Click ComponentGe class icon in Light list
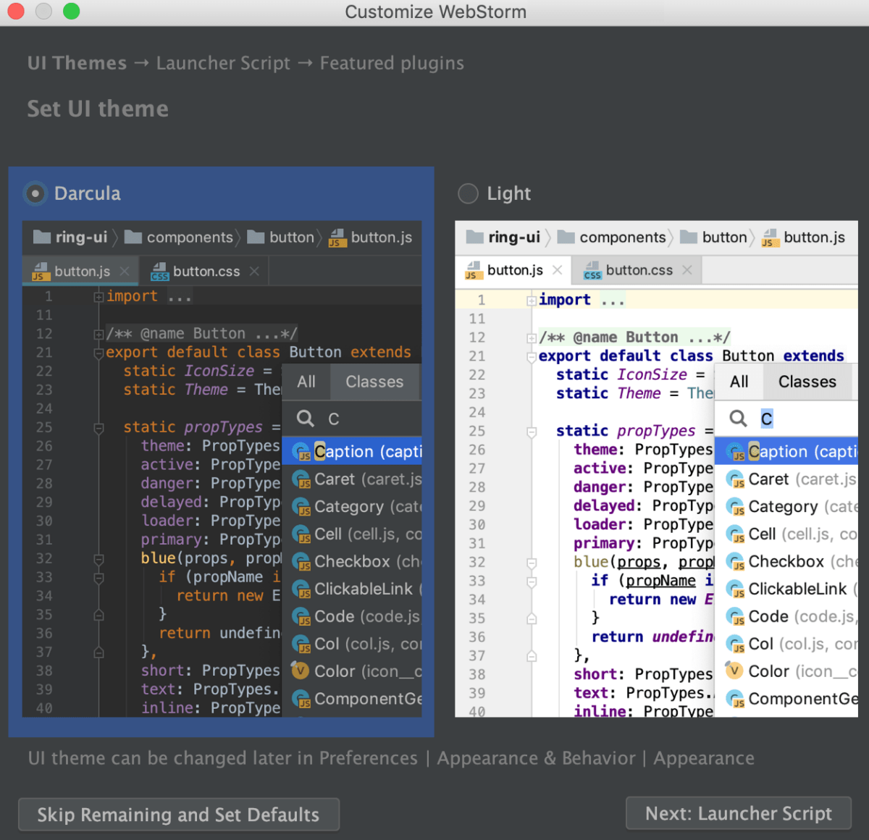Image resolution: width=869 pixels, height=840 pixels. (735, 700)
